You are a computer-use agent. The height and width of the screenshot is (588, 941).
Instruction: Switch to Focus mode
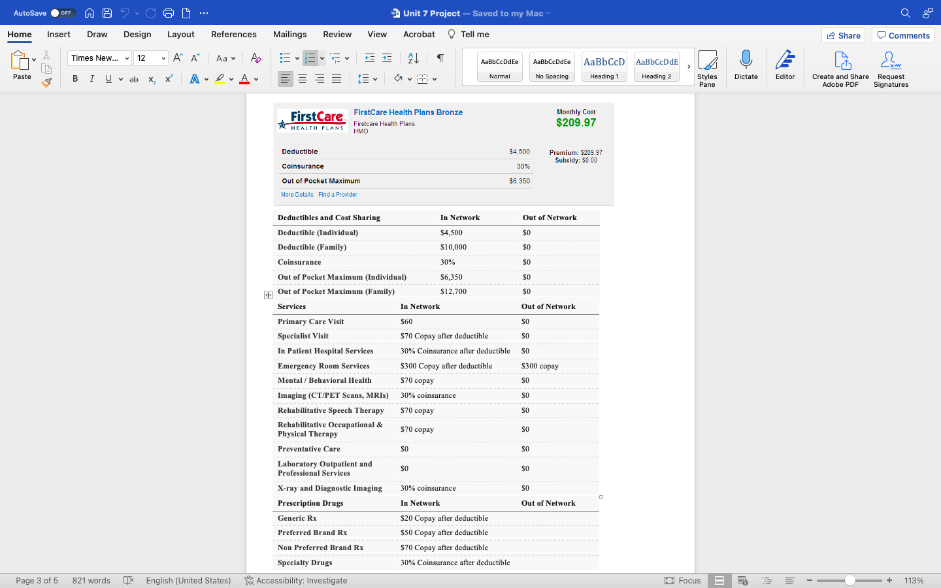pos(683,580)
